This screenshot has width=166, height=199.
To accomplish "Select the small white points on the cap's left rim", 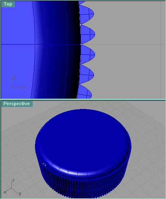I will coord(44,165).
